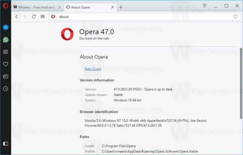The image size is (243, 155).
Task: Click the Browser identification heading
Action: coord(99,112)
